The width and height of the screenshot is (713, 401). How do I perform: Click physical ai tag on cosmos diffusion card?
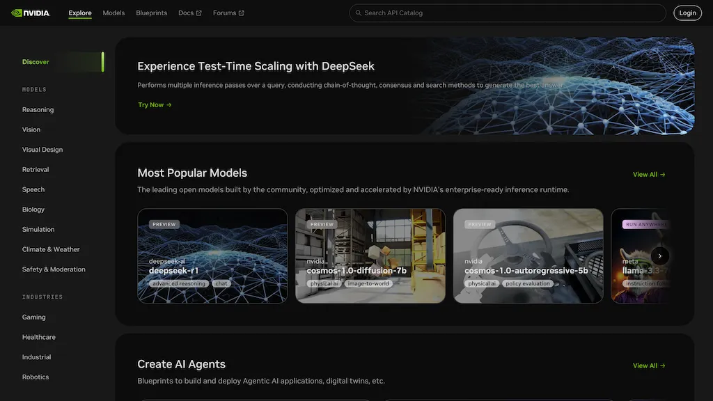[324, 284]
